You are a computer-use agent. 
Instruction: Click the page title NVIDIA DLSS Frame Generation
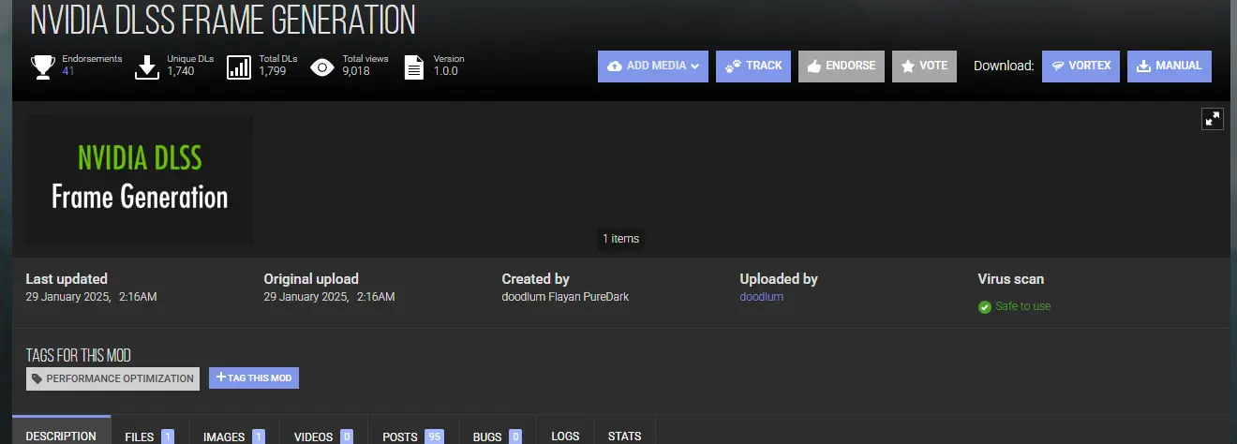pyautogui.click(x=223, y=18)
